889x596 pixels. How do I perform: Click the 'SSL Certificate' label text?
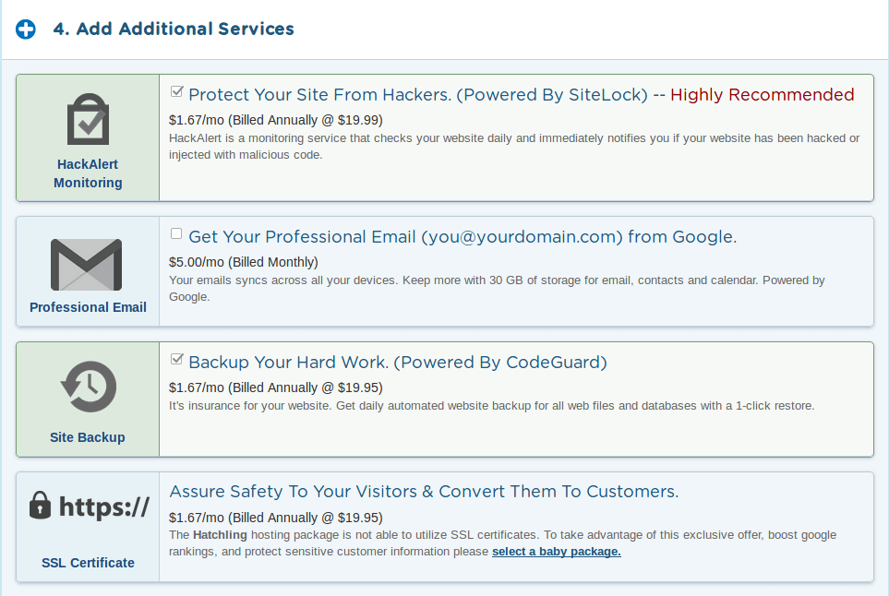tap(88, 563)
